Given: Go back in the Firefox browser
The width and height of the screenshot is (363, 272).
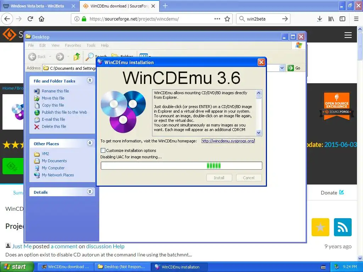Looking at the screenshot, I should pos(7,19).
